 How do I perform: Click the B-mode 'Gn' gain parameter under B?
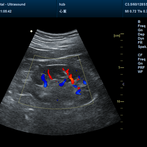click(140, 30)
